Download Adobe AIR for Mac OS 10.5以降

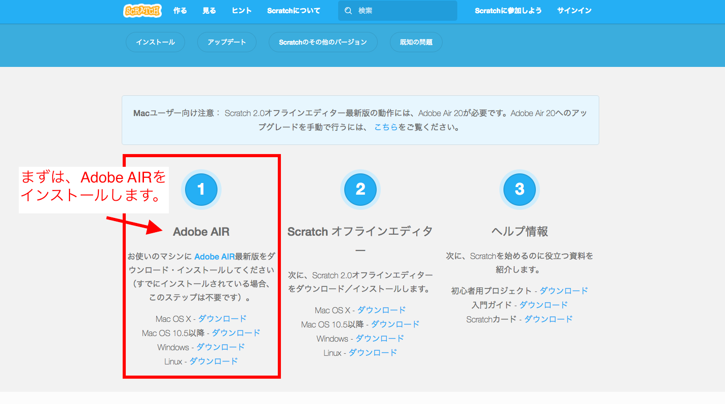coord(236,333)
